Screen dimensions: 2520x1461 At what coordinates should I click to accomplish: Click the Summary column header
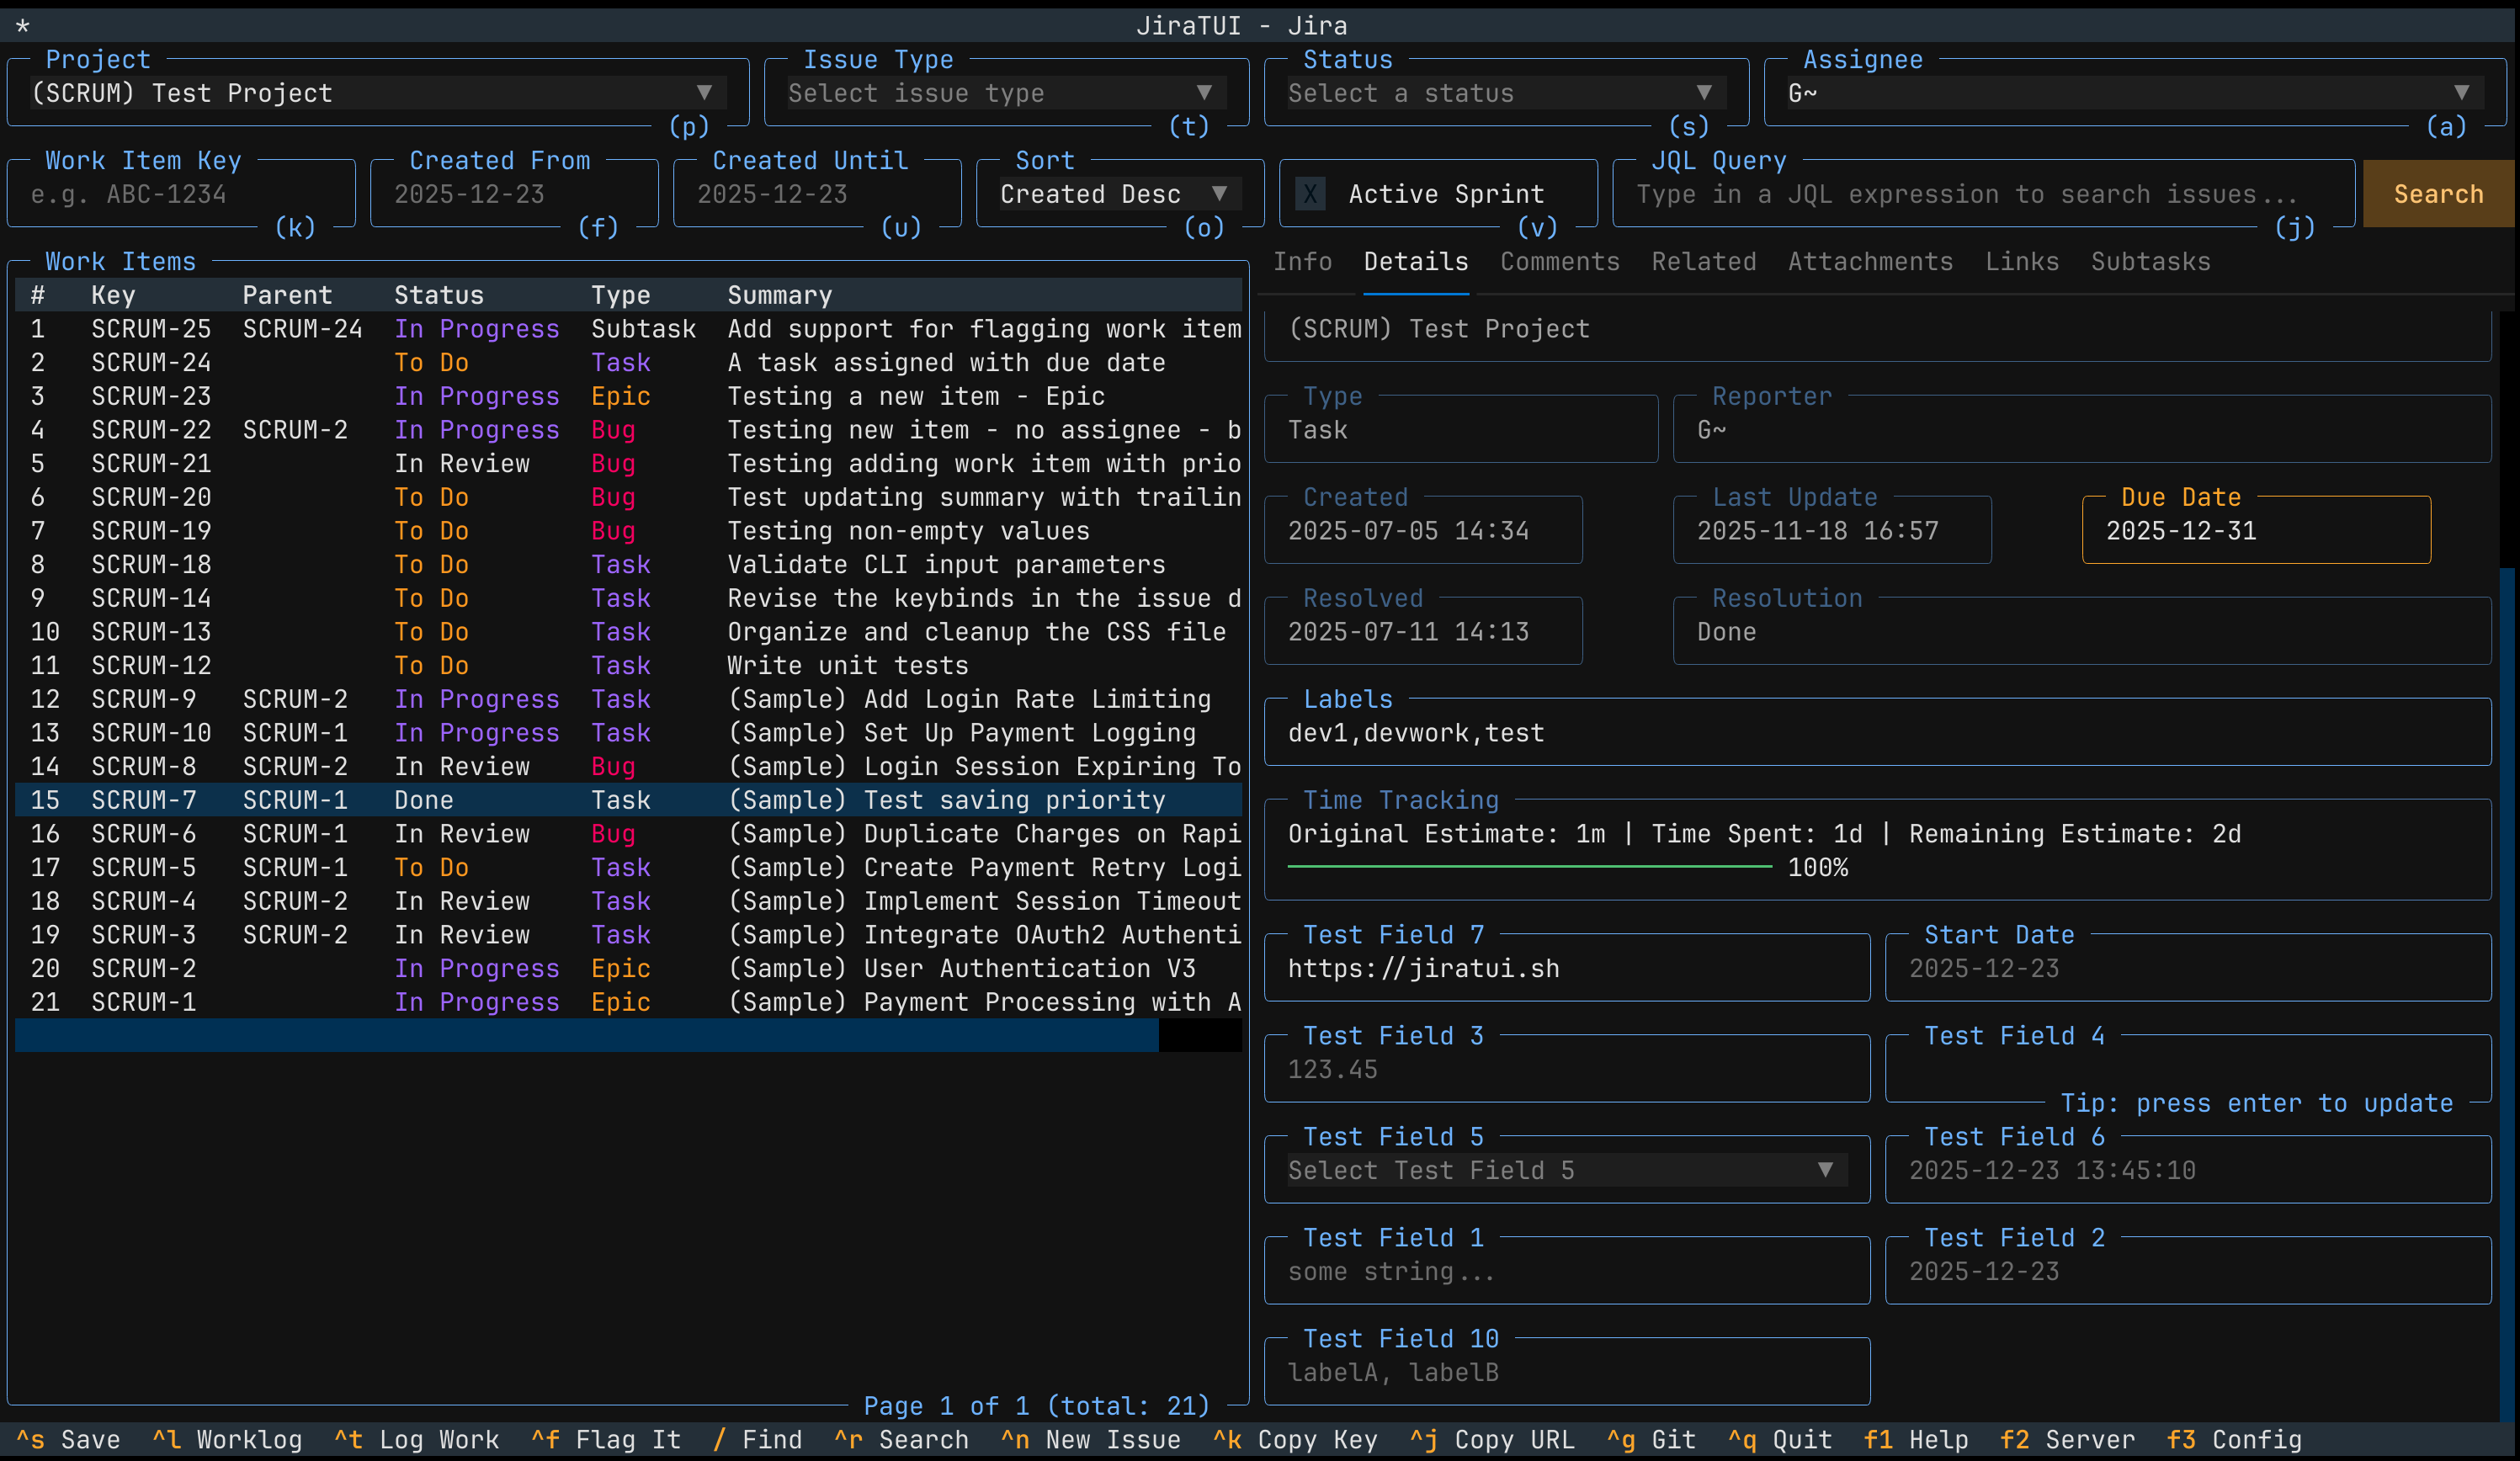[779, 295]
